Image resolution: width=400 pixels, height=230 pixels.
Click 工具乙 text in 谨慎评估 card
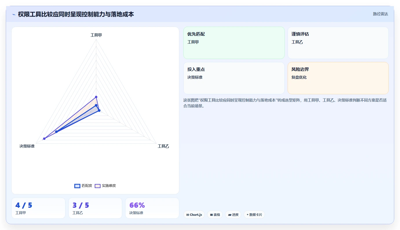(297, 42)
